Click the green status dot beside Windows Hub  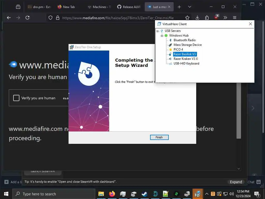pyautogui.click(x=166, y=35)
